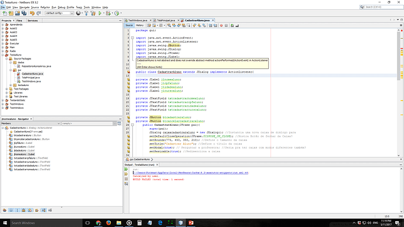Re-run the build from the Output panel
This screenshot has width=404, height=227.
[x=126, y=169]
